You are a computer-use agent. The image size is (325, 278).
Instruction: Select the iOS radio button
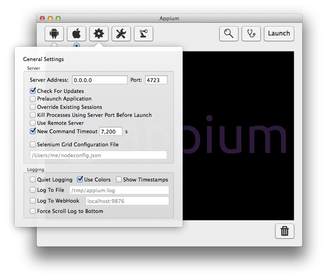[77, 45]
